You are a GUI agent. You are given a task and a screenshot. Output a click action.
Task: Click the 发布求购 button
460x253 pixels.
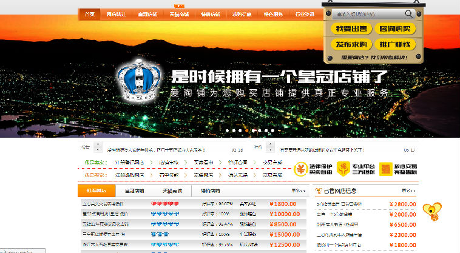pos(351,44)
